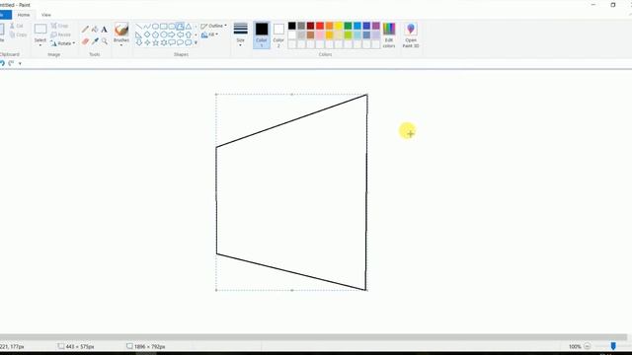
Task: Click the zoom out minus button
Action: pyautogui.click(x=587, y=346)
